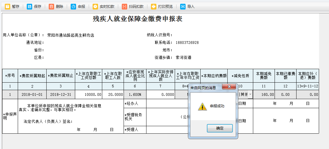This screenshot has width=329, height=149.
Task: Click the 扫码扣款 toolbar label
Action: pyautogui.click(x=136, y=7)
